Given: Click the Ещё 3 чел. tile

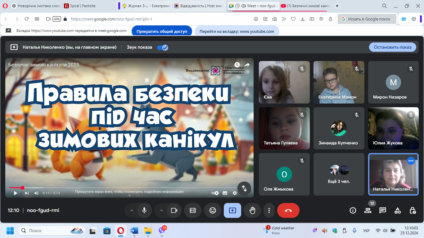Looking at the screenshot, I should click(x=339, y=174).
